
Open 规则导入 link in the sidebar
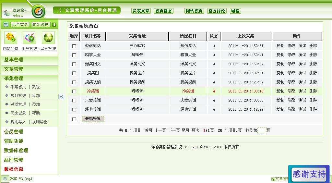coord(18,122)
